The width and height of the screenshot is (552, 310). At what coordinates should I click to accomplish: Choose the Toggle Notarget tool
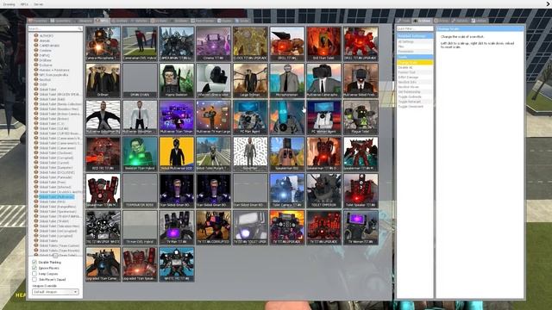[415, 102]
